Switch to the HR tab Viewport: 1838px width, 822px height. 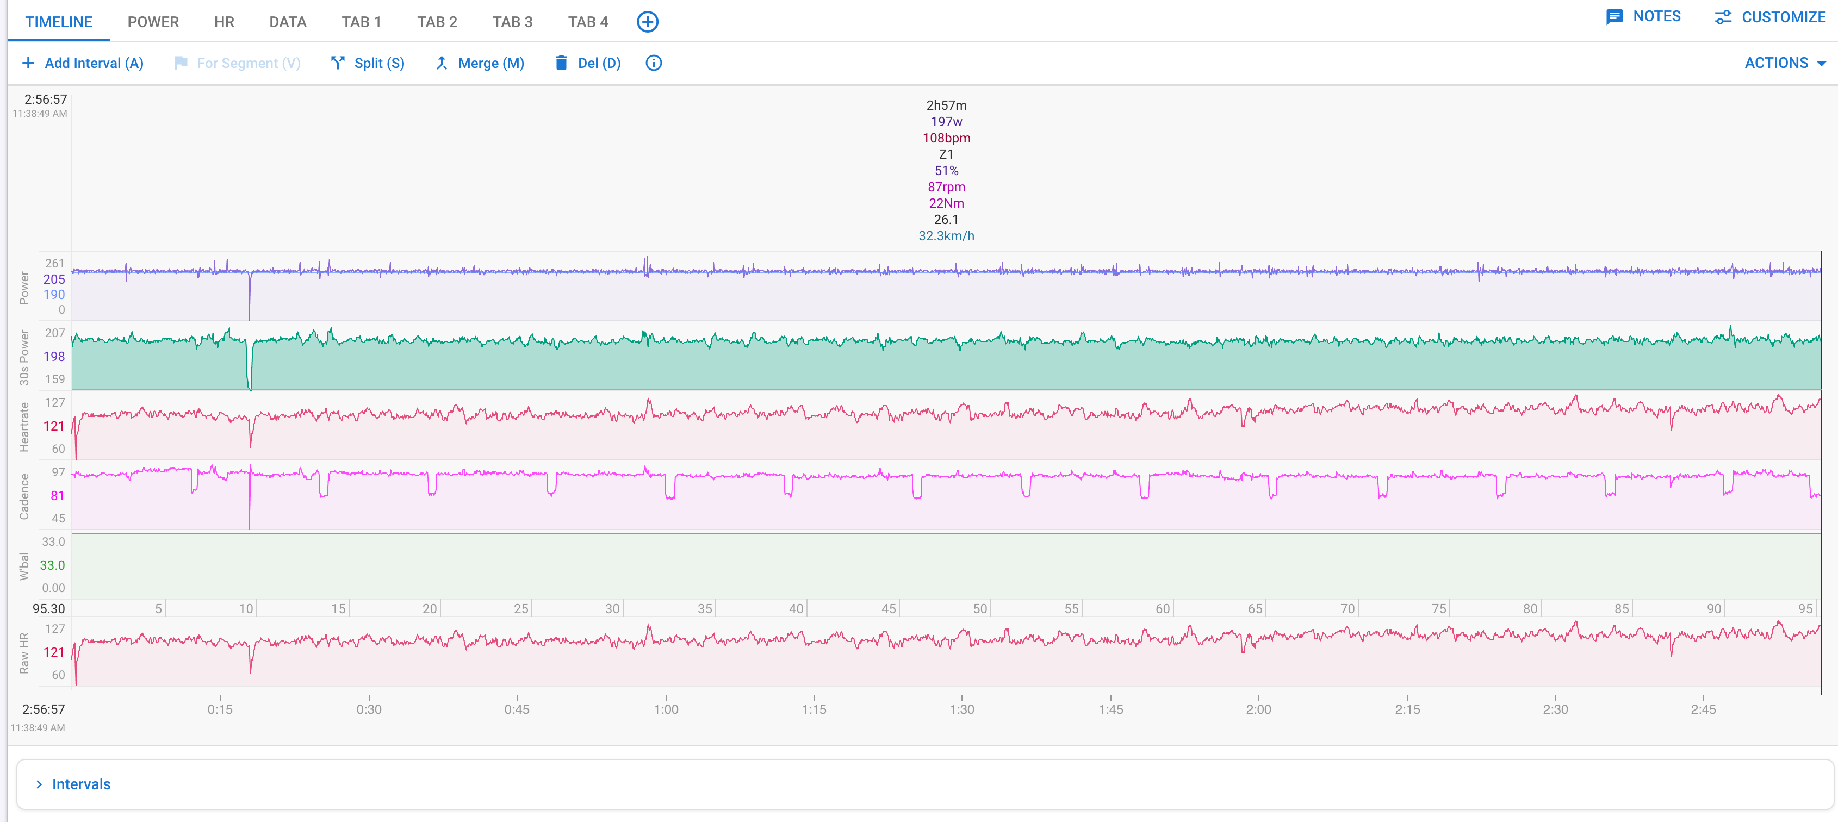(x=224, y=22)
